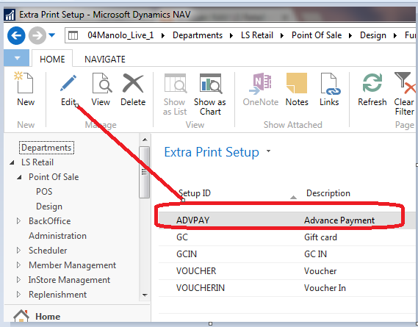Click the navigation pane scroll up arrow
This screenshot has width=418, height=327.
[x=145, y=140]
